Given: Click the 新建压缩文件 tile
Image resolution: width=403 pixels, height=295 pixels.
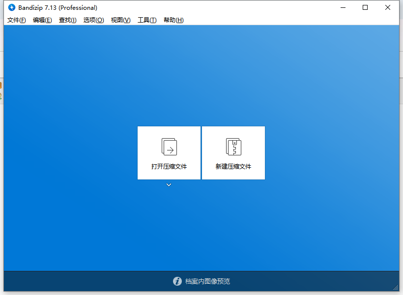Looking at the screenshot, I should coord(233,153).
